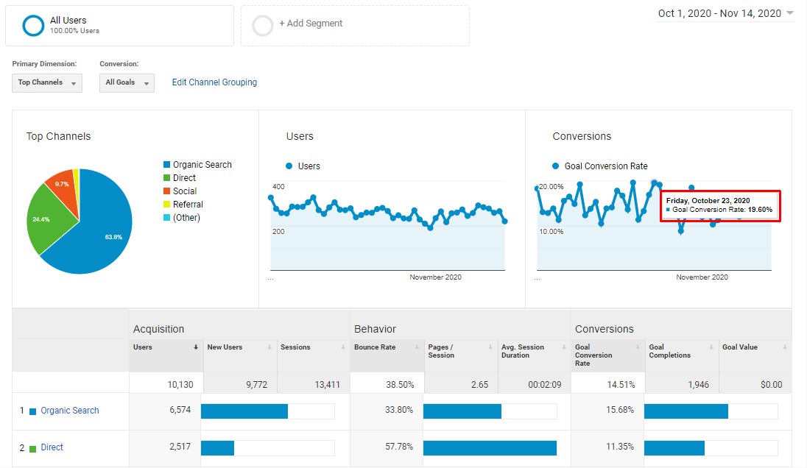Open the All Goals conversion dropdown

126,82
